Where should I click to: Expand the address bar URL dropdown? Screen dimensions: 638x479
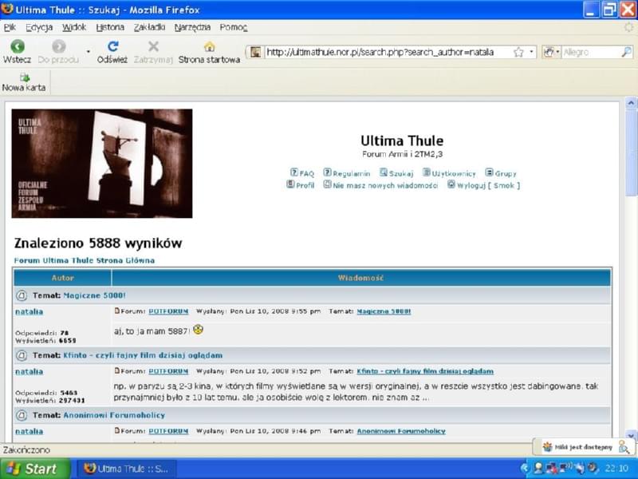coord(531,52)
